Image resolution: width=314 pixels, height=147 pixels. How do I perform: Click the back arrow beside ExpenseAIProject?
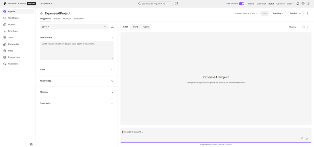tap(42, 14)
